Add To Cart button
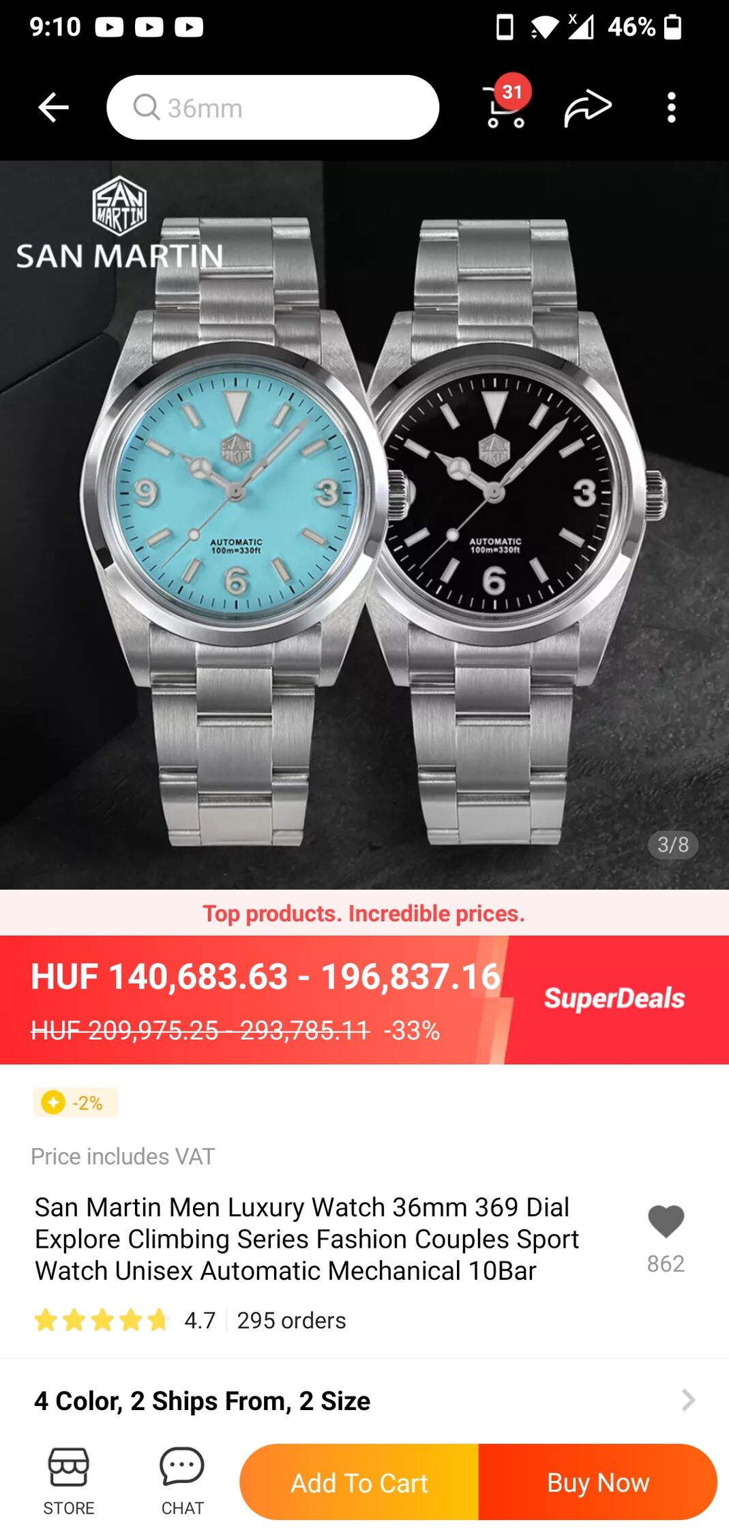This screenshot has height=1539, width=729. coord(359,1482)
